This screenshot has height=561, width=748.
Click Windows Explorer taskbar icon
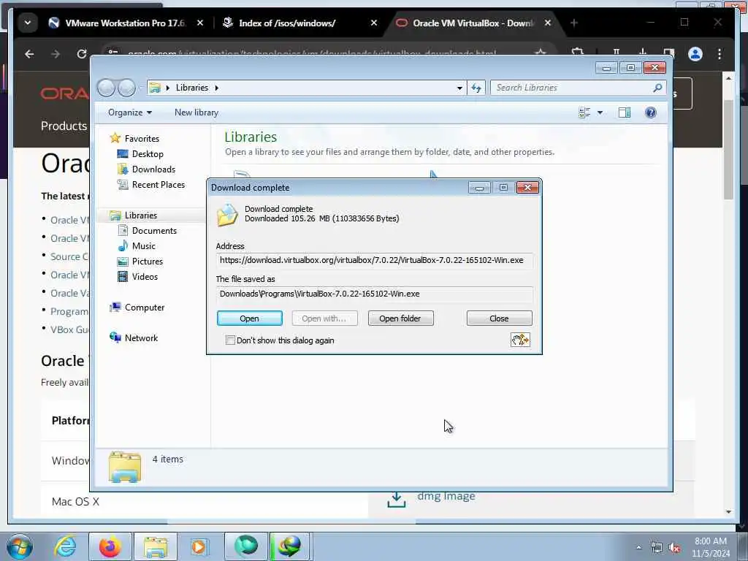point(156,546)
